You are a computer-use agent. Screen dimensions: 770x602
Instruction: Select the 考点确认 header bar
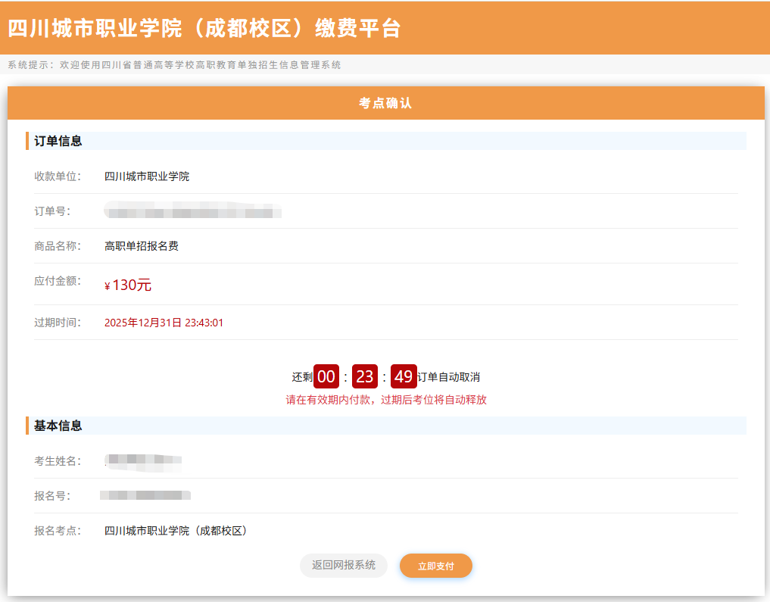(x=385, y=101)
